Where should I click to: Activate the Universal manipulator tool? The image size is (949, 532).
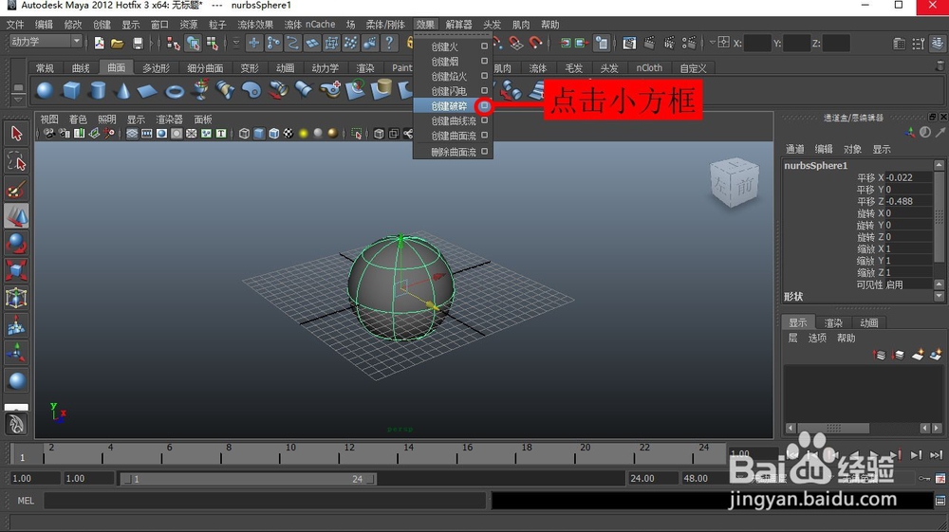point(16,298)
